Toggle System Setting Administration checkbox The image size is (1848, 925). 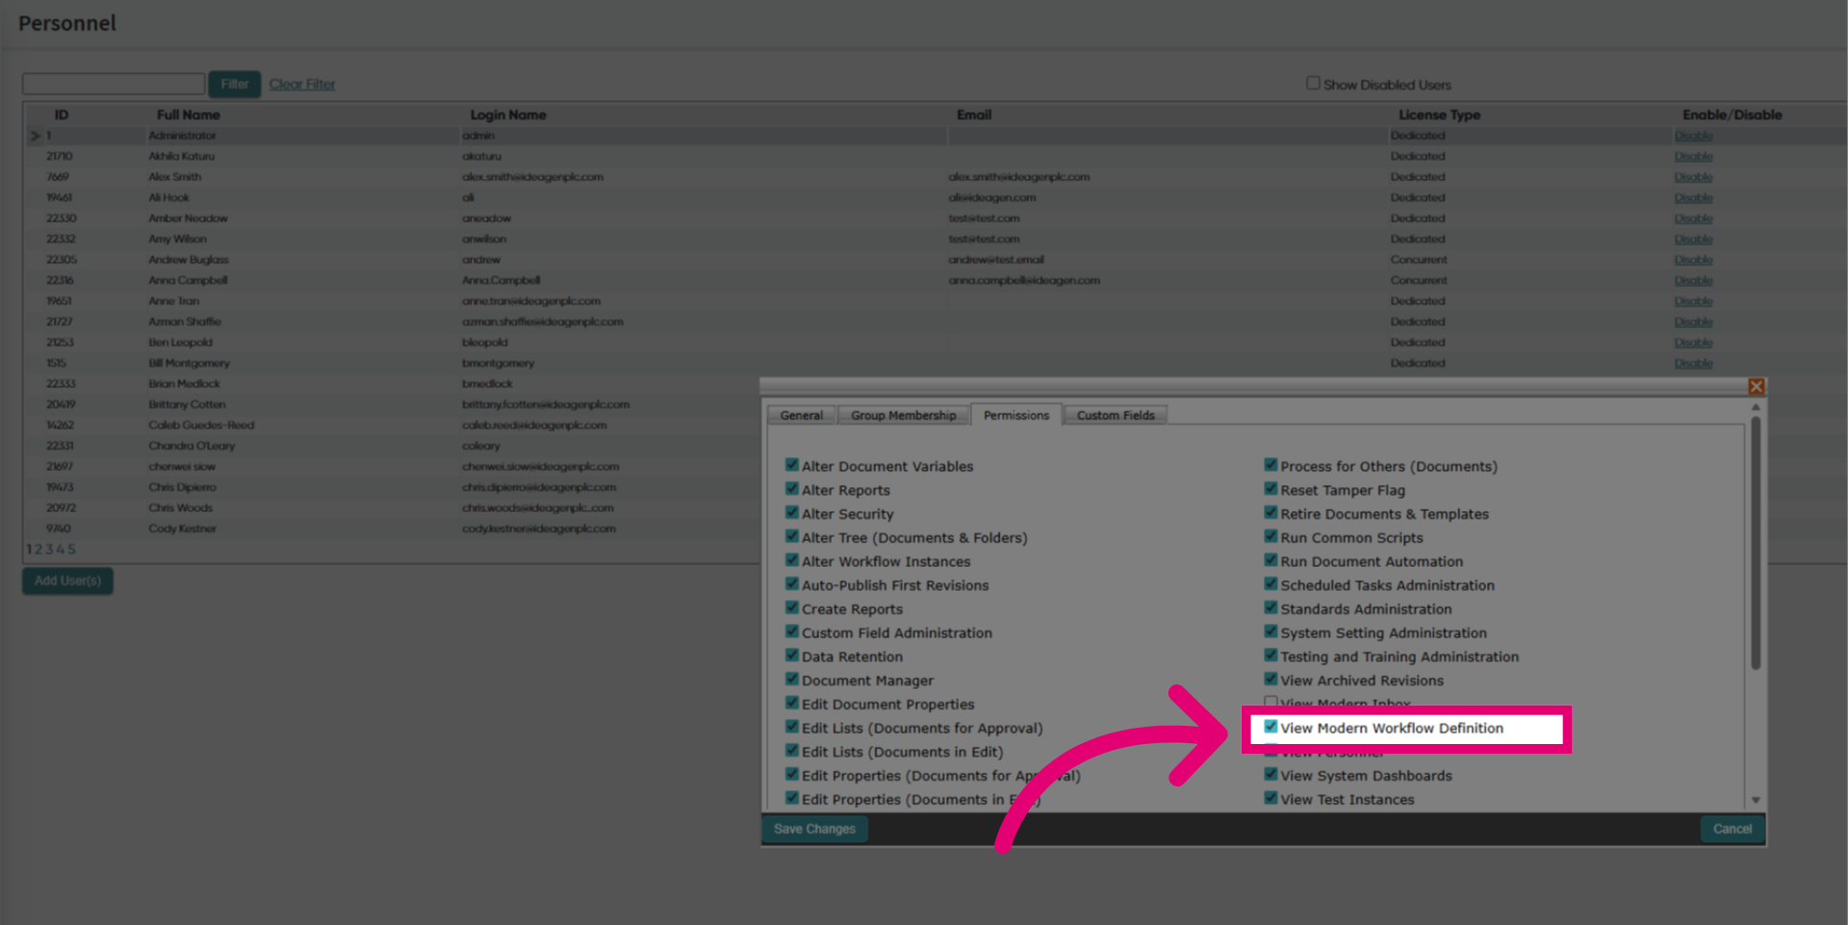(x=1270, y=631)
